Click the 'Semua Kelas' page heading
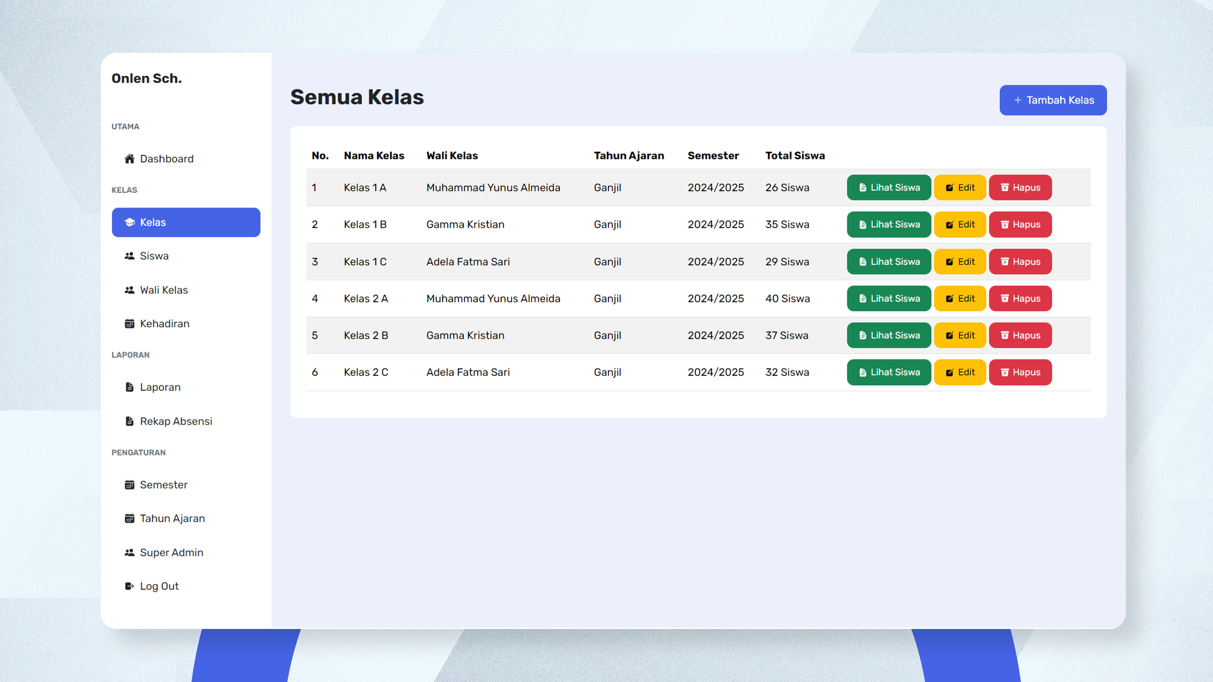The height and width of the screenshot is (682, 1213). coord(357,97)
